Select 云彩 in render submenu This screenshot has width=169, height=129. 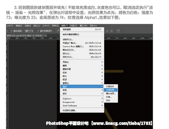click(x=111, y=100)
